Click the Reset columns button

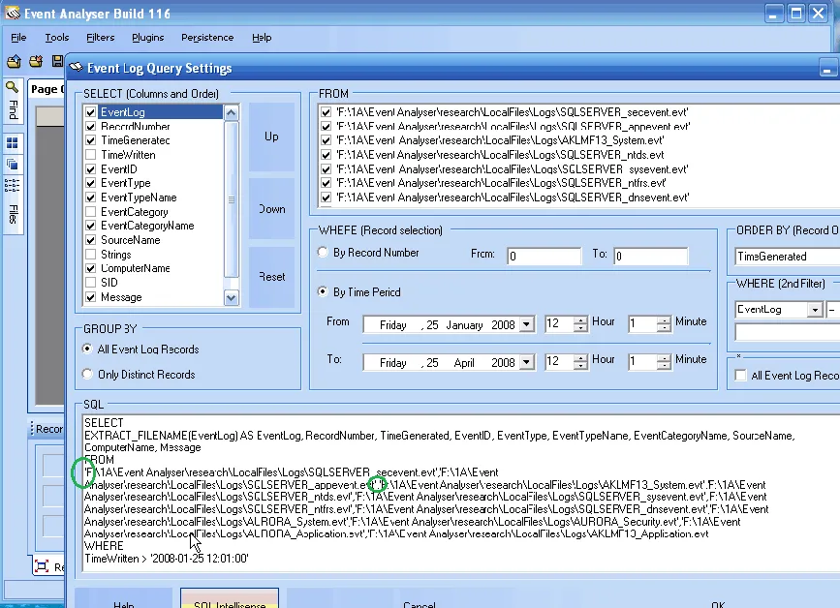click(271, 277)
